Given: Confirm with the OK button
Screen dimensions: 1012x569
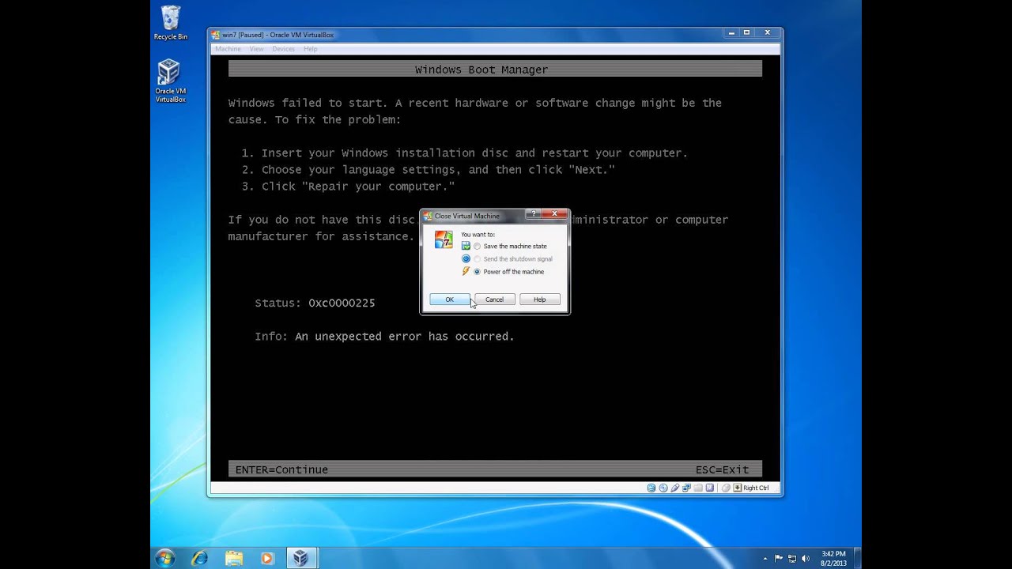Looking at the screenshot, I should [x=450, y=300].
